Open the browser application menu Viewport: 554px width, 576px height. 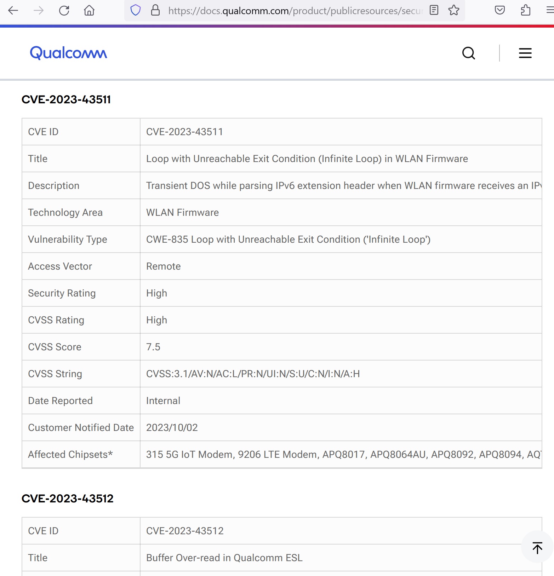pos(550,10)
